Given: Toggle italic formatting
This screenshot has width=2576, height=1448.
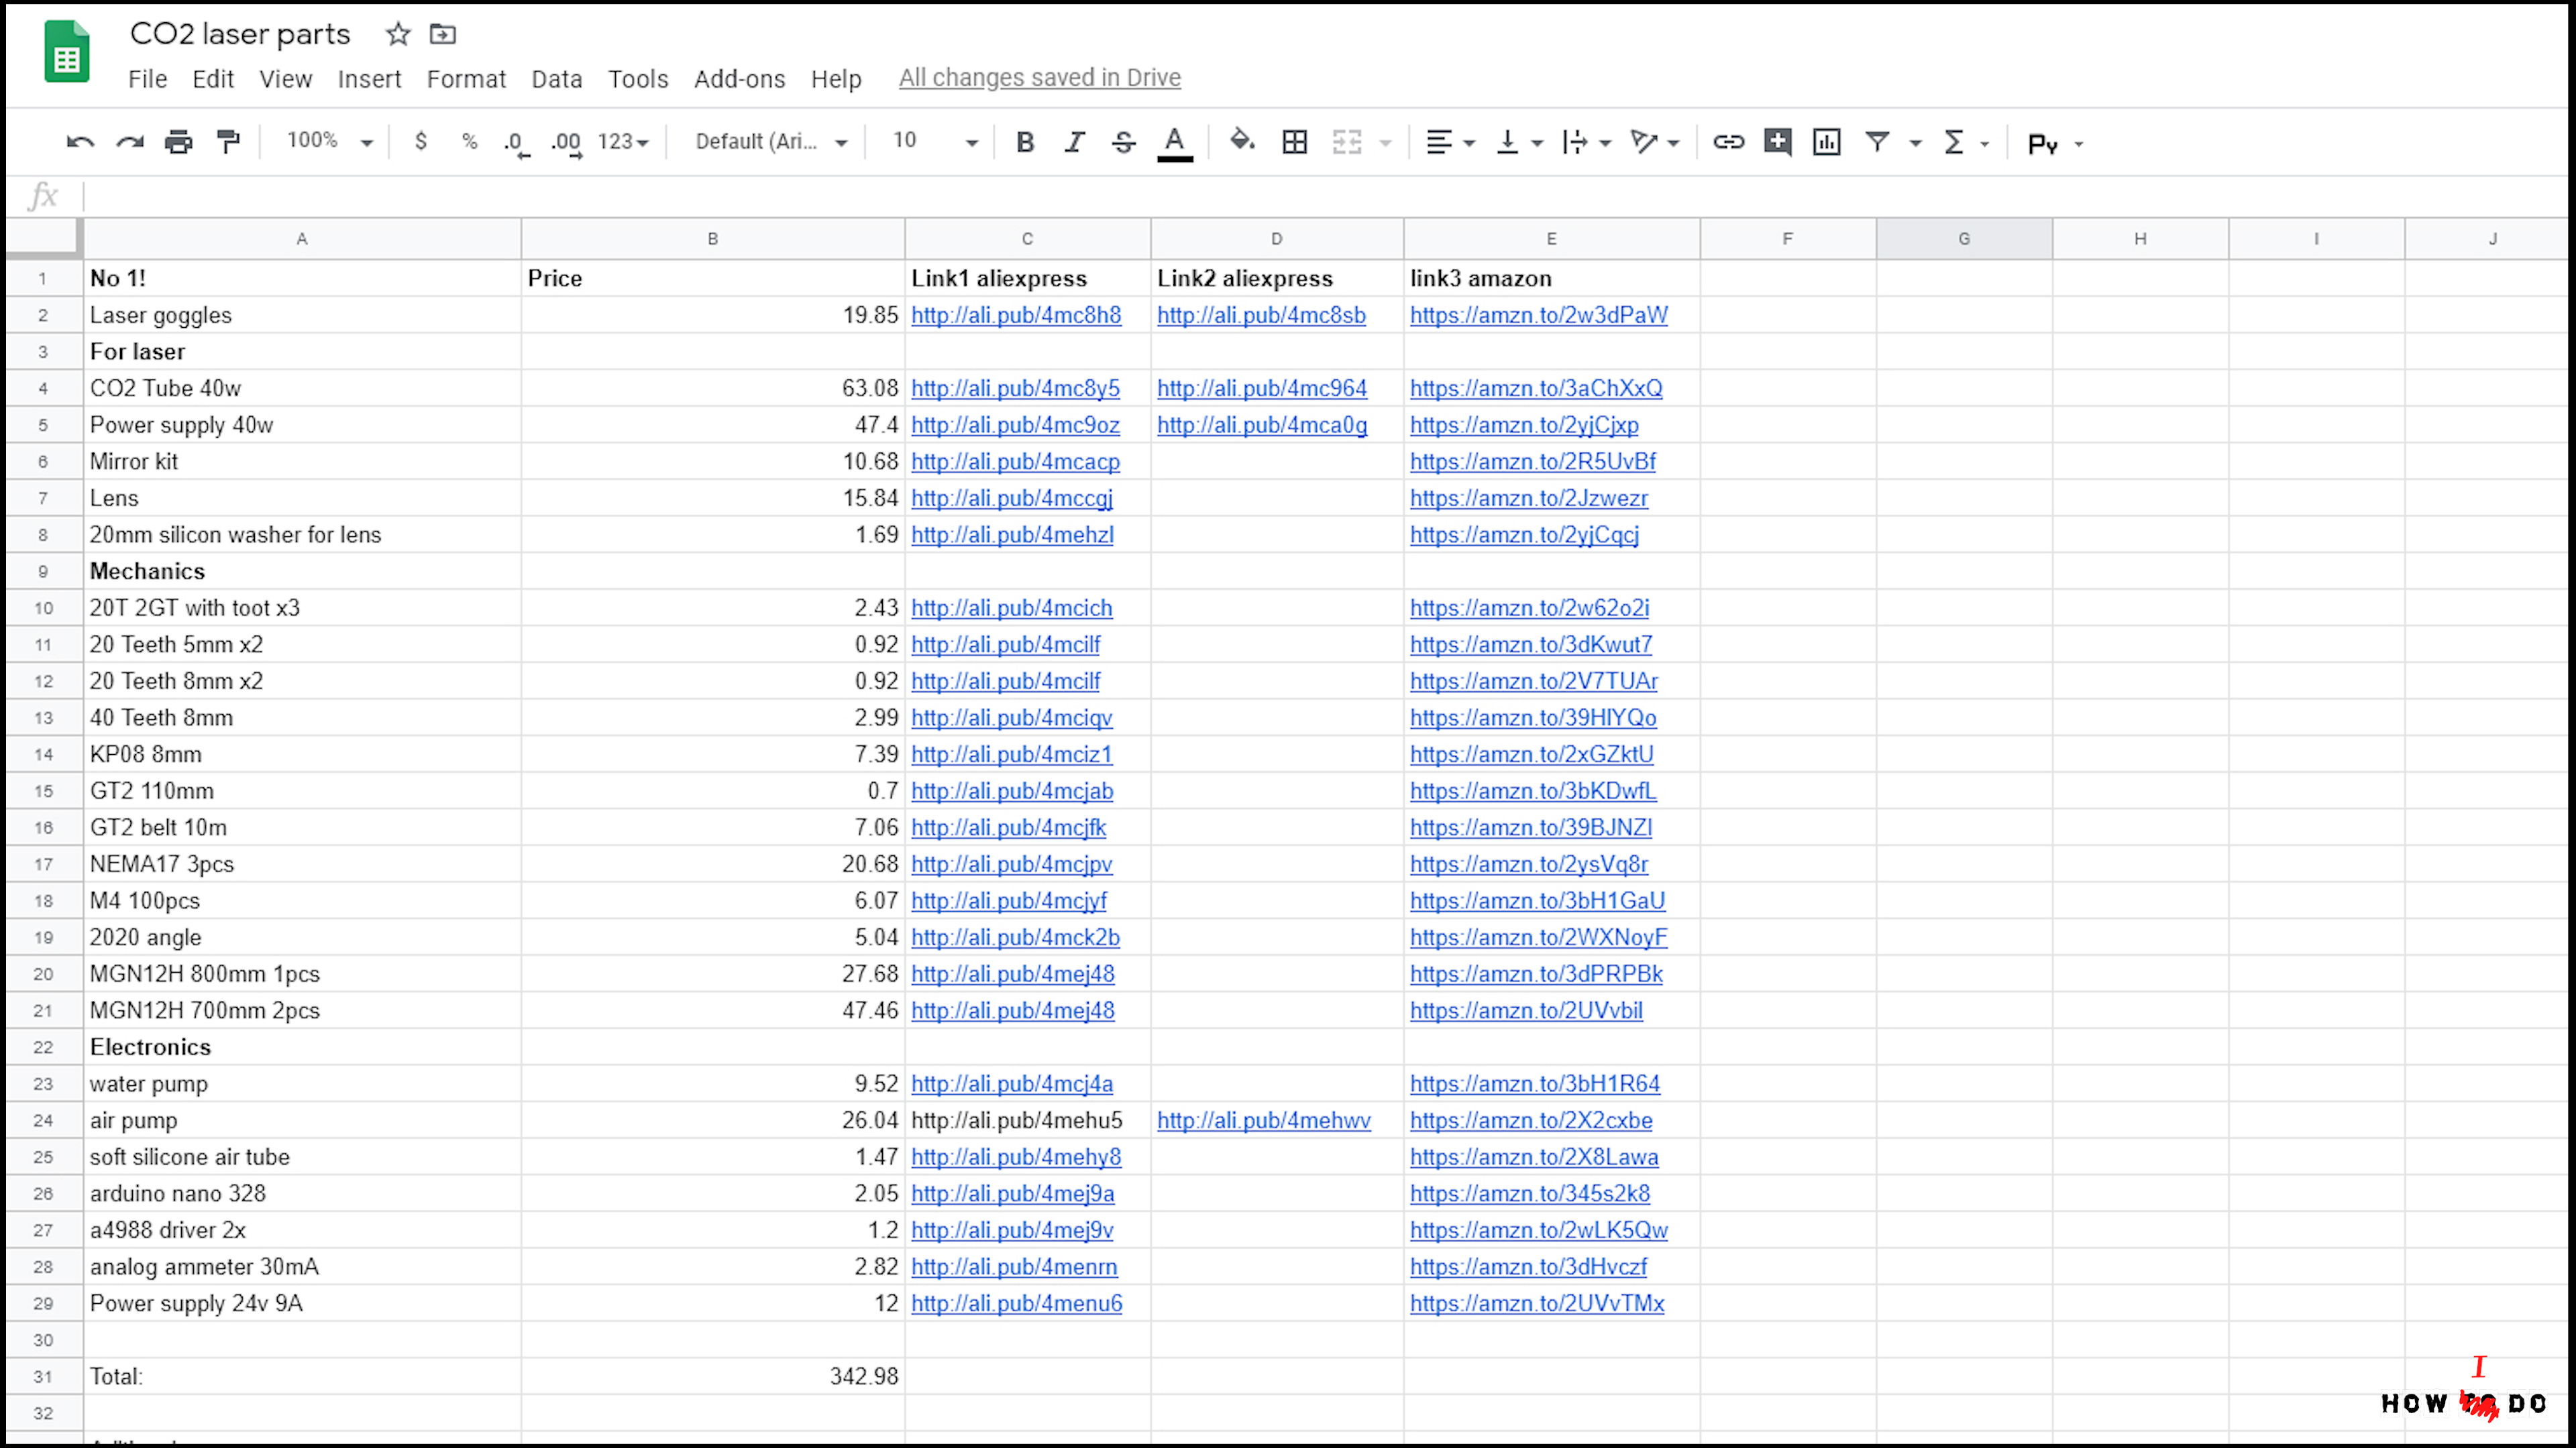Looking at the screenshot, I should [x=1074, y=142].
